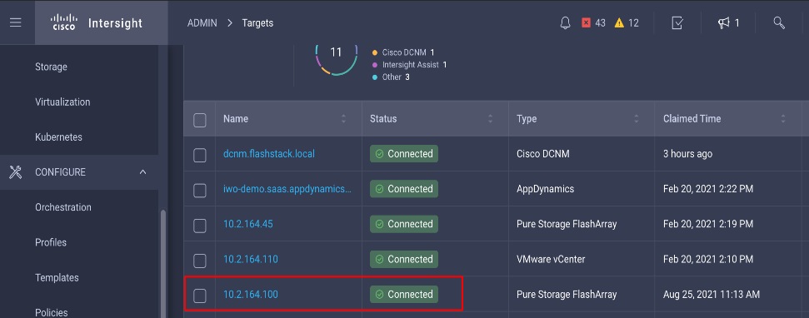Open Policies in the sidebar
This screenshot has height=318, width=809.
(52, 312)
